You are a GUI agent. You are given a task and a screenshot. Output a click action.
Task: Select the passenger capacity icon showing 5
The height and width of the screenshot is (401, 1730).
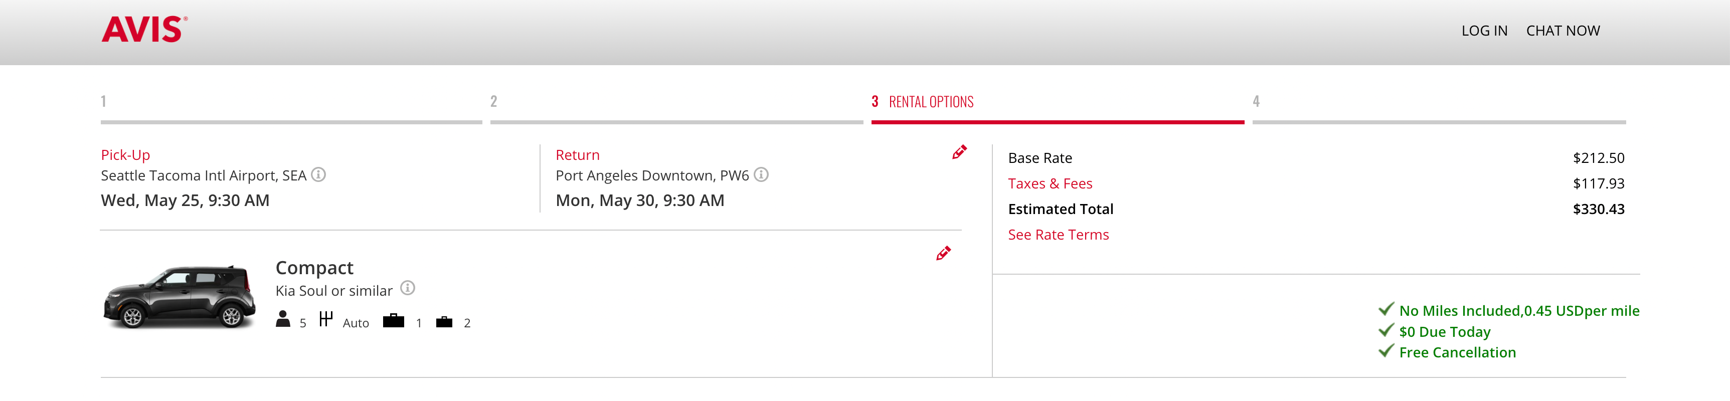[x=283, y=319]
